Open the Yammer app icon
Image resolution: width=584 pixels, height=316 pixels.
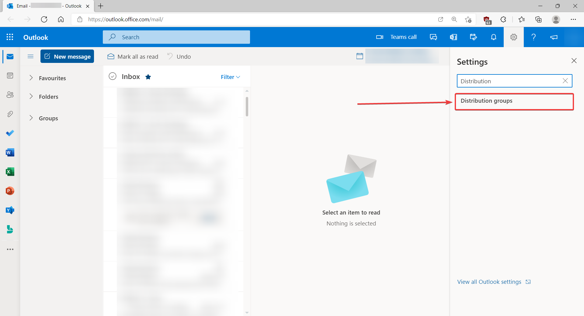(10, 210)
